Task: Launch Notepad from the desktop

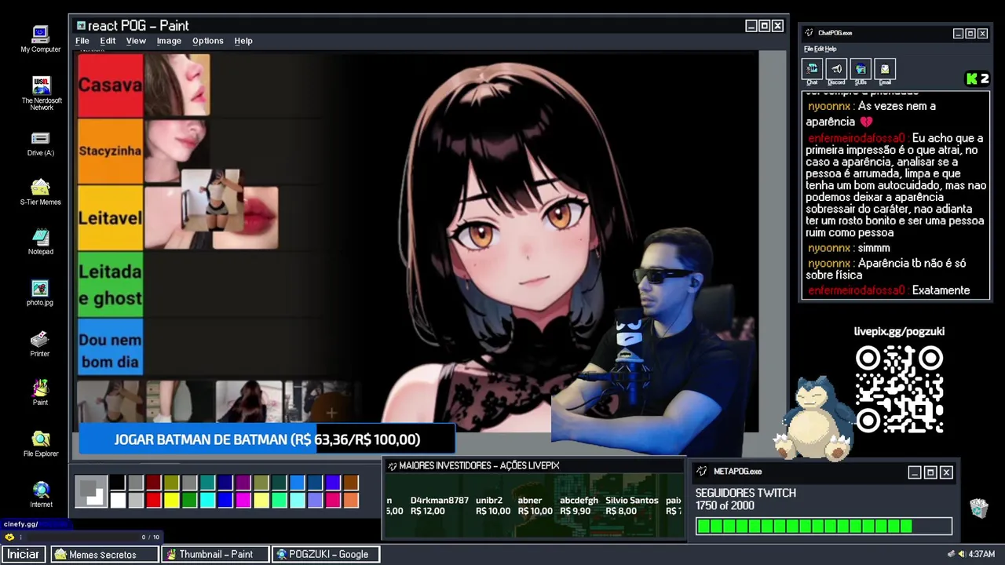Action: pyautogui.click(x=40, y=242)
